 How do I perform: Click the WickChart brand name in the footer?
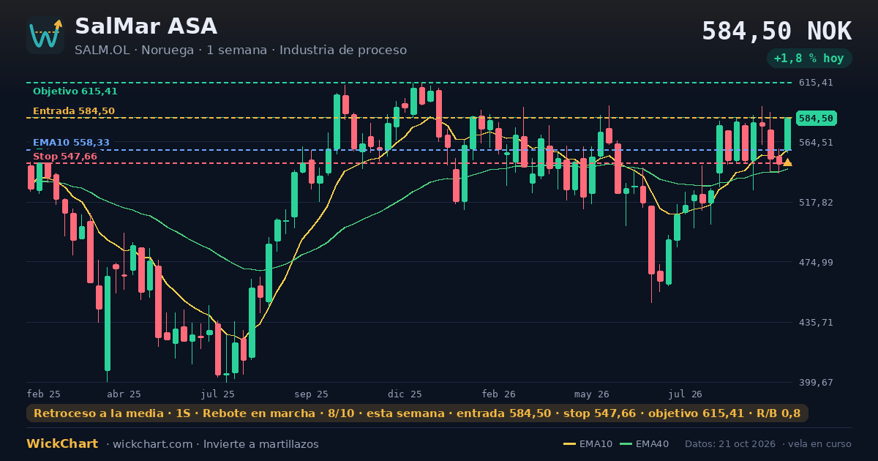(62, 444)
